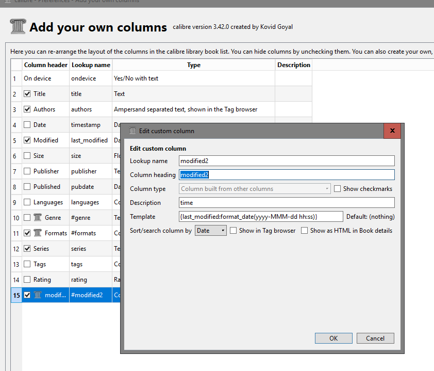Click the Lookup name table heading
The width and height of the screenshot is (434, 371).
[x=91, y=65]
